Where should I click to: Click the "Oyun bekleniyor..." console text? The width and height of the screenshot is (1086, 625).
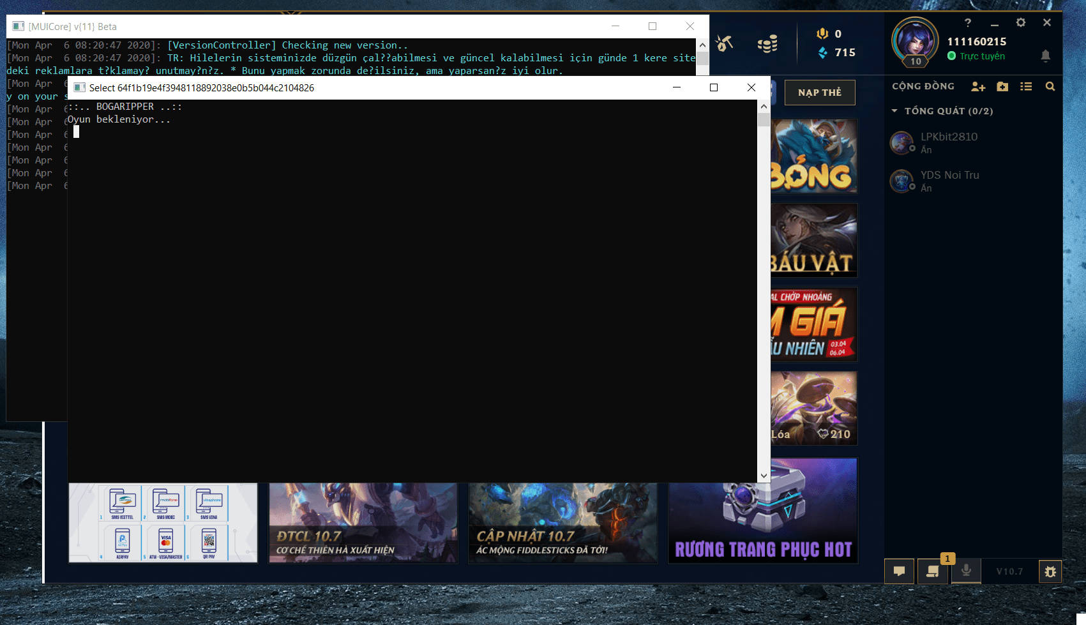click(119, 119)
